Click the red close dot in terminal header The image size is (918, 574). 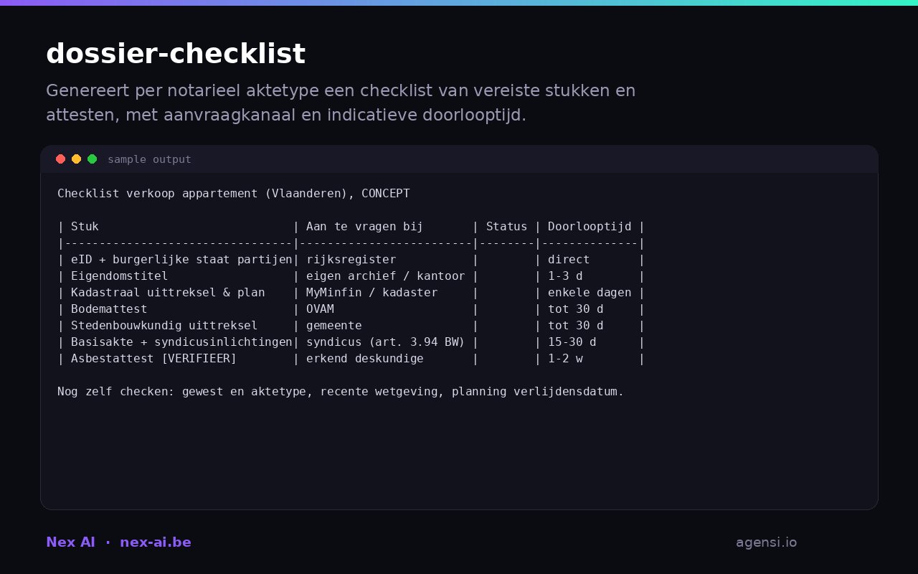[x=60, y=159]
